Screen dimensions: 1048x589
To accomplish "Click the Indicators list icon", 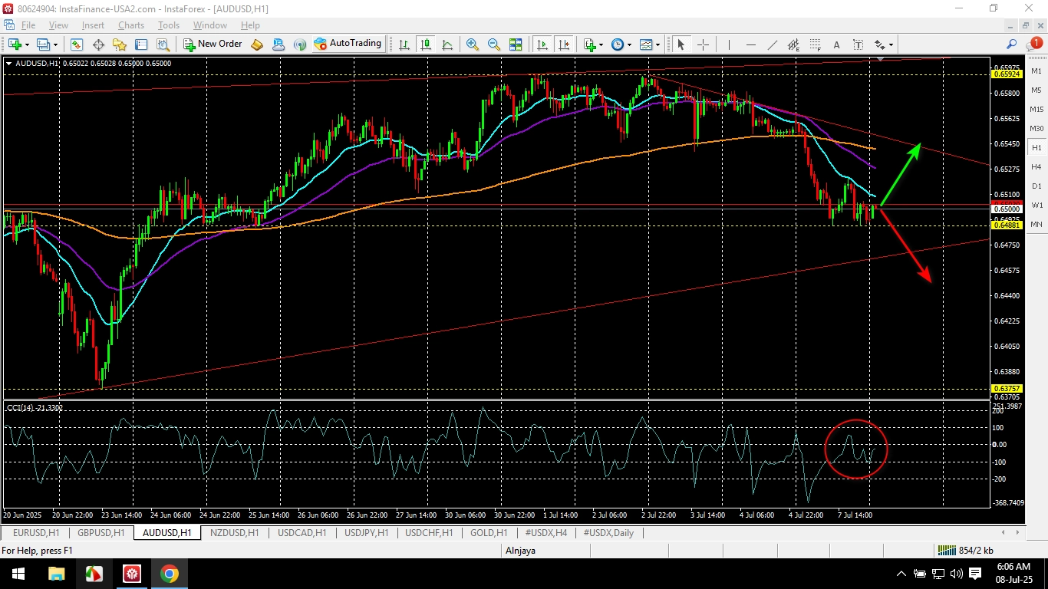I will 589,44.
